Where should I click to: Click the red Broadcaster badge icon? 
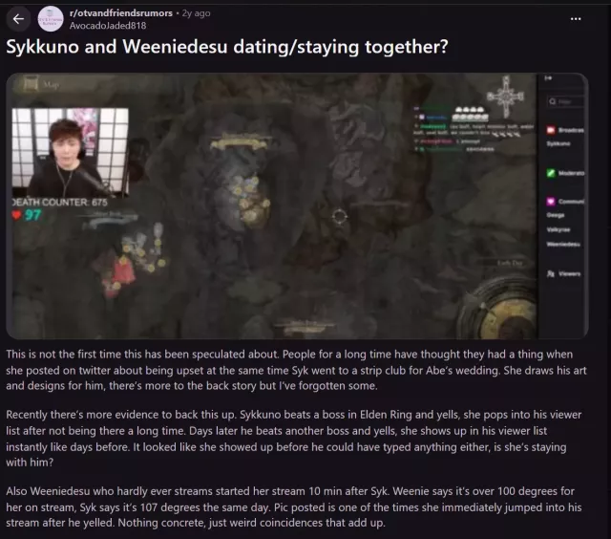[551, 130]
